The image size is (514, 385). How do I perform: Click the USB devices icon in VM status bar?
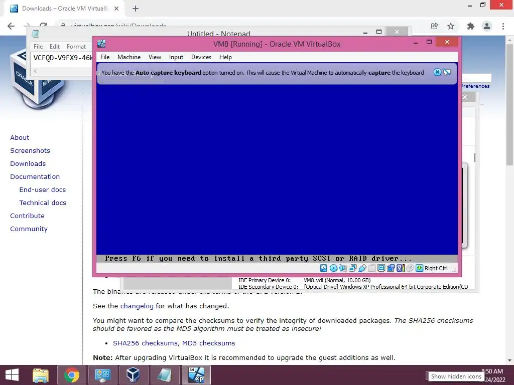tap(362, 268)
